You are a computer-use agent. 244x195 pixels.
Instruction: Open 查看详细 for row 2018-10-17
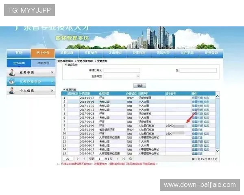[197, 98]
